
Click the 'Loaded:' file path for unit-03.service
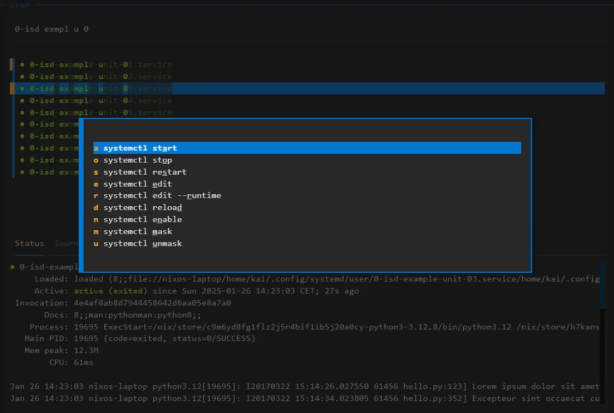pos(336,279)
